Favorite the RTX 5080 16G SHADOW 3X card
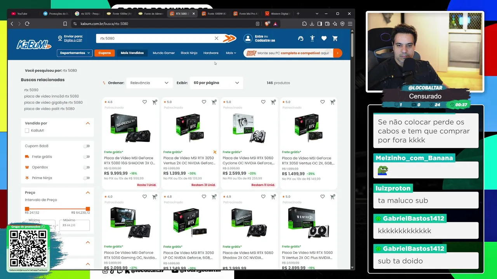The image size is (497, 279). 144,102
